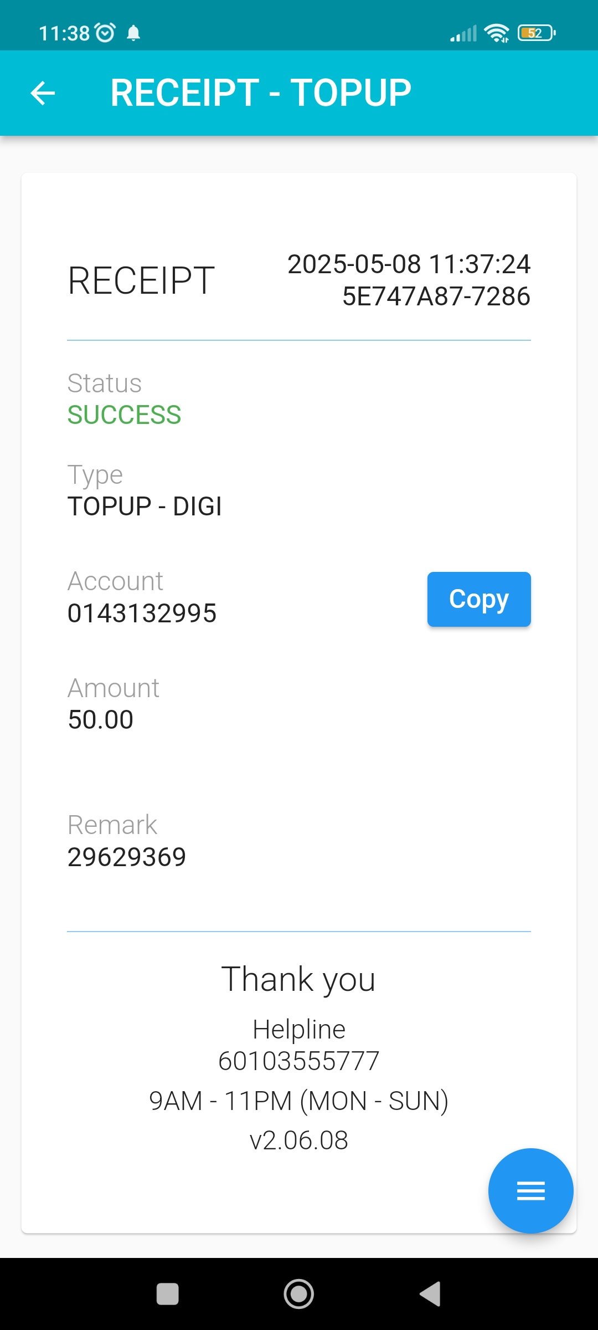
Task: Tap the back arrow in header
Action: pyautogui.click(x=43, y=93)
